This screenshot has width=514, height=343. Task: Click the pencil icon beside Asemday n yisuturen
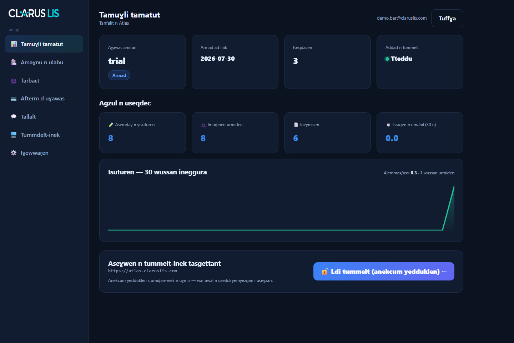(x=111, y=125)
